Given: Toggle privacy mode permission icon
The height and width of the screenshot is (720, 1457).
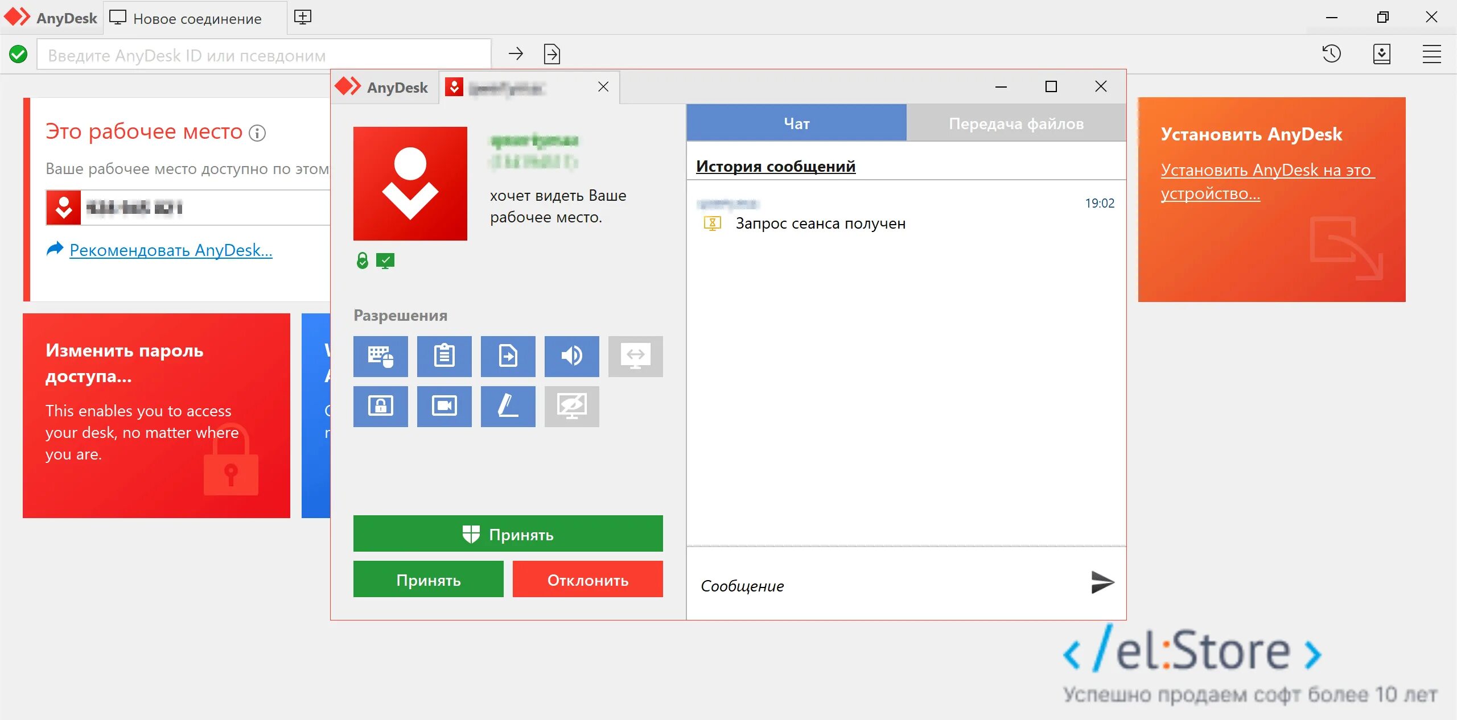Looking at the screenshot, I should pyautogui.click(x=571, y=406).
